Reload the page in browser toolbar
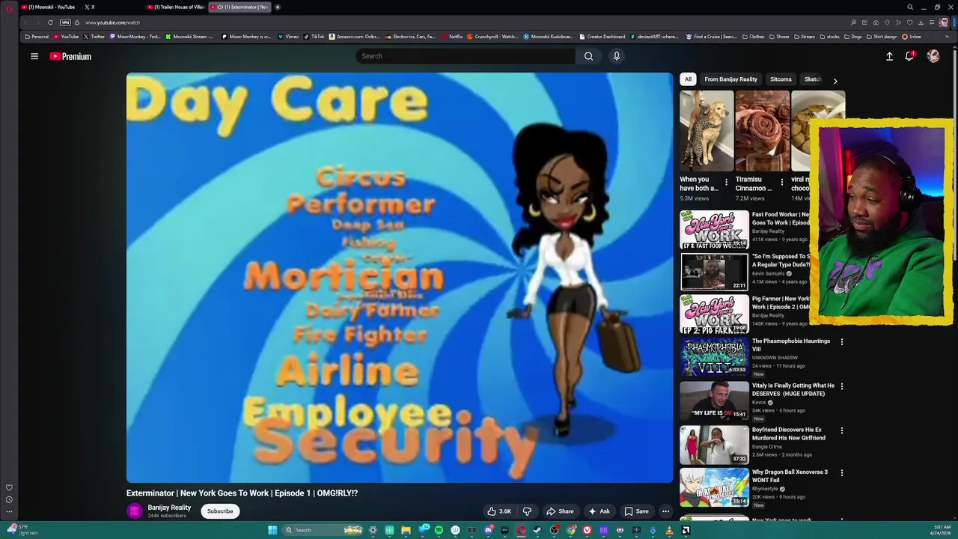The width and height of the screenshot is (958, 539). click(x=50, y=22)
